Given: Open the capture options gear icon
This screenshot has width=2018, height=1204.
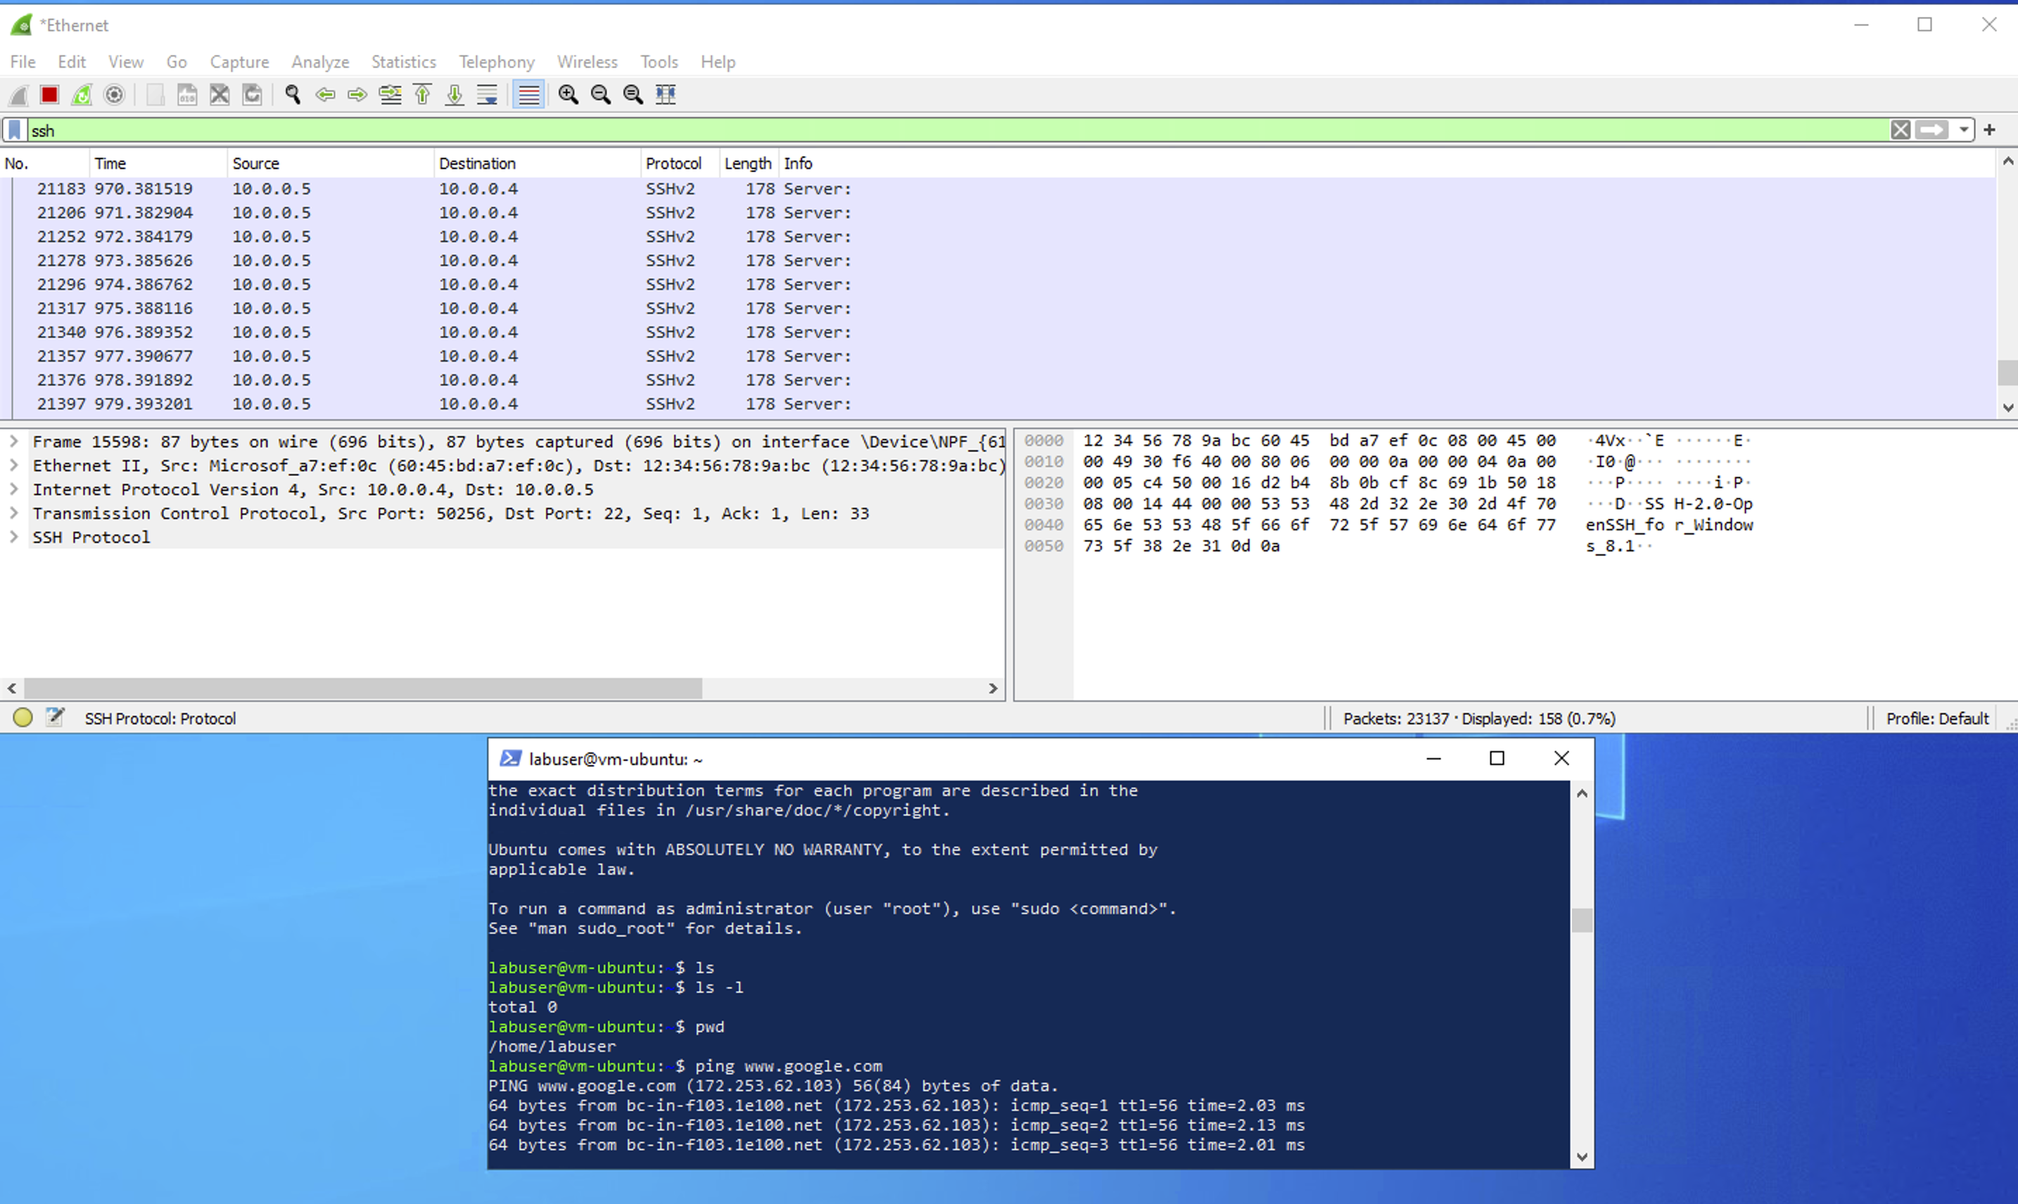Looking at the screenshot, I should pos(115,95).
